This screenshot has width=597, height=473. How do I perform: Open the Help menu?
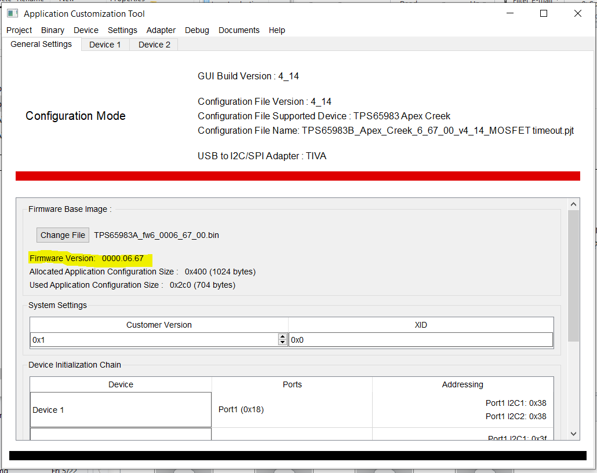(x=277, y=30)
